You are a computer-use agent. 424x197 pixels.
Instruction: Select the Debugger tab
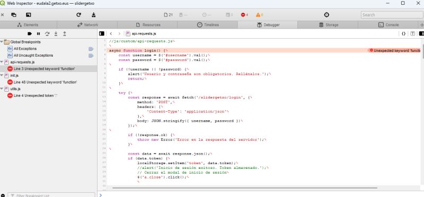coord(268,25)
